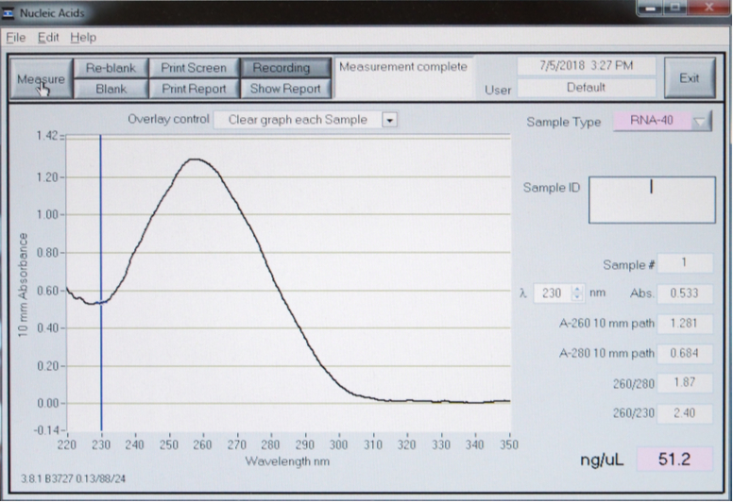
Task: Click the Sample ID text field
Action: pyautogui.click(x=652, y=200)
